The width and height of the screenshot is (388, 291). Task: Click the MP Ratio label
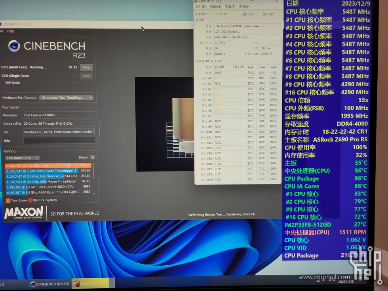13,83
